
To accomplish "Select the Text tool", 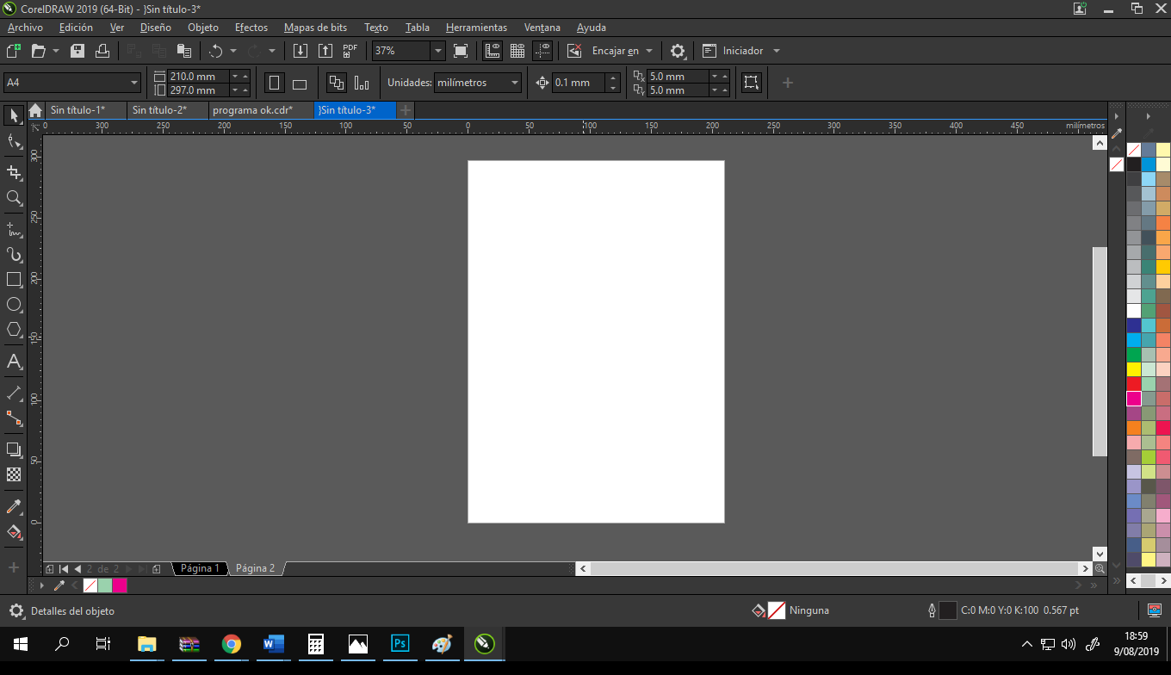I will tap(14, 362).
